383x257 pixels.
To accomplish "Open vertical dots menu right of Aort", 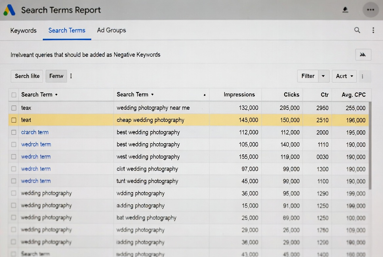I will (362, 76).
